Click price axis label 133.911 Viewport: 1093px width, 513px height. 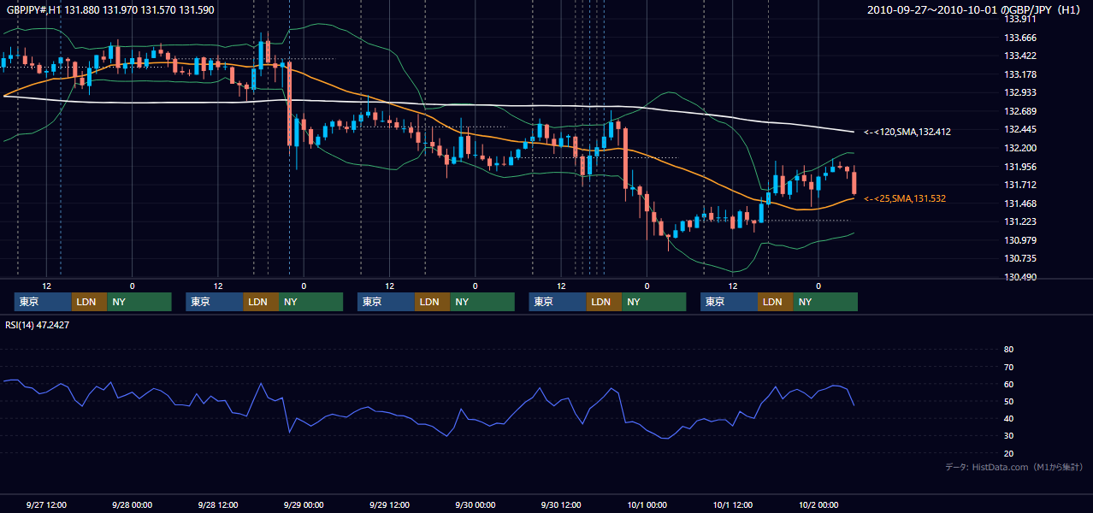pos(1019,19)
